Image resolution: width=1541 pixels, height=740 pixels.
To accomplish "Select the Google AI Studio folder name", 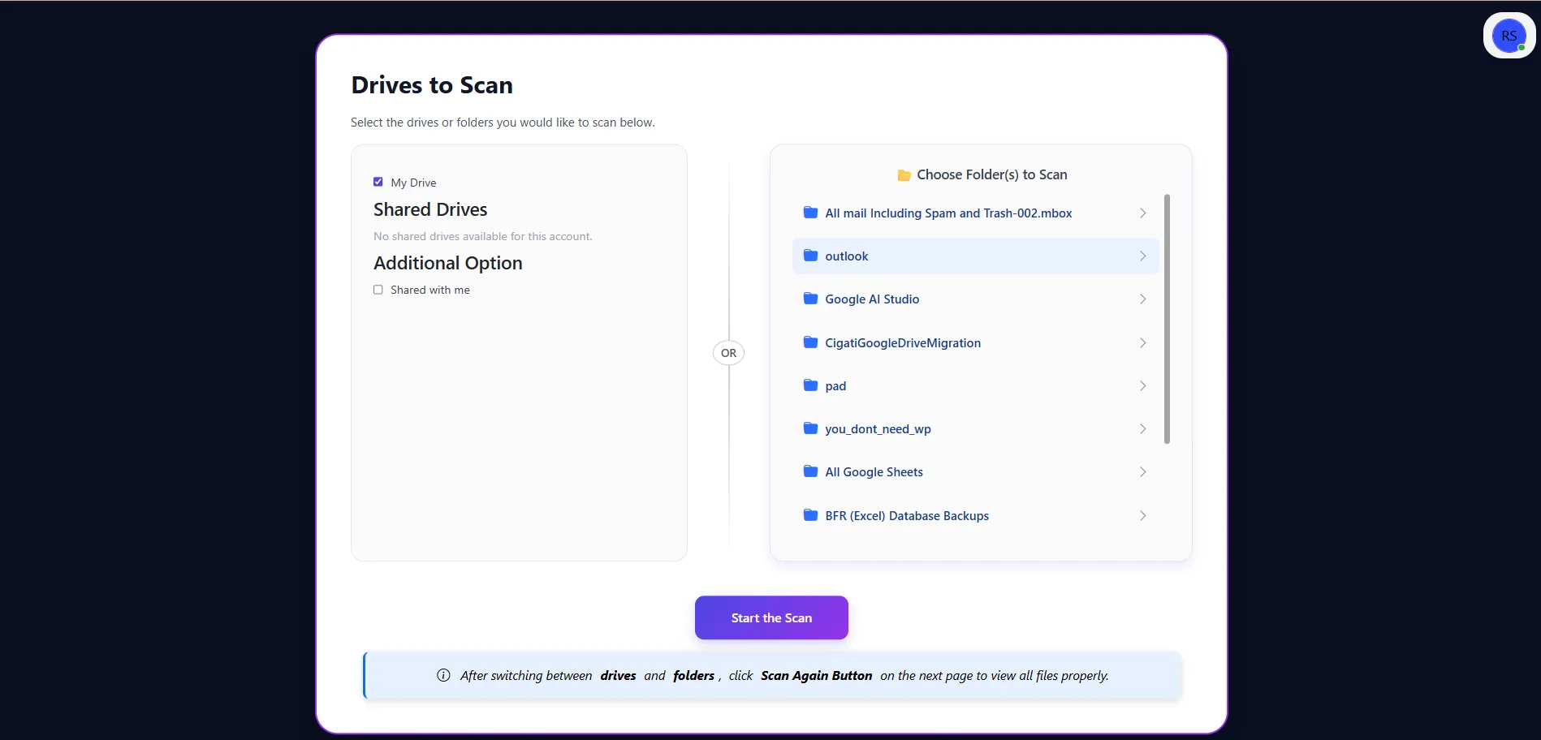I will tap(872, 299).
